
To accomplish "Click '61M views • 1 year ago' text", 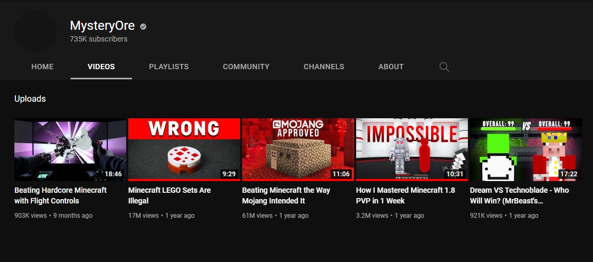I will click(x=275, y=216).
